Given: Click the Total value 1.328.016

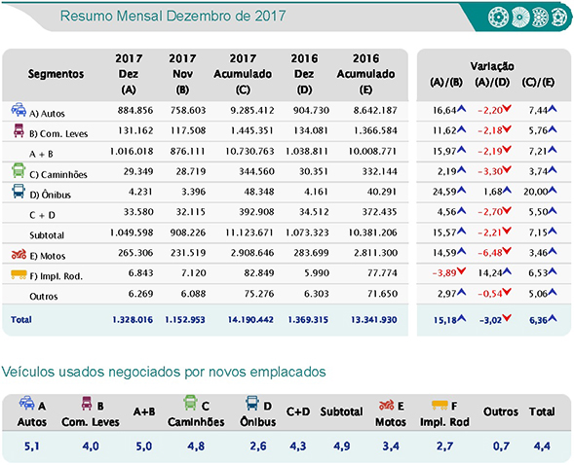Looking at the screenshot, I should (x=133, y=320).
